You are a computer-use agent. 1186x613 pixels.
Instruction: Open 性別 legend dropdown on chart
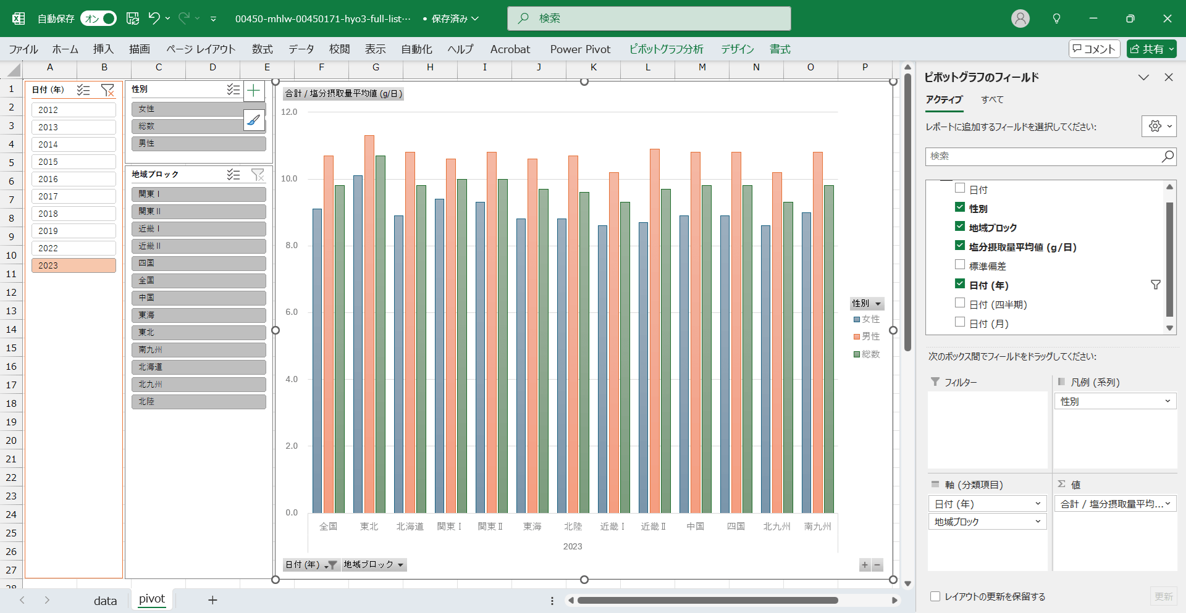[878, 304]
